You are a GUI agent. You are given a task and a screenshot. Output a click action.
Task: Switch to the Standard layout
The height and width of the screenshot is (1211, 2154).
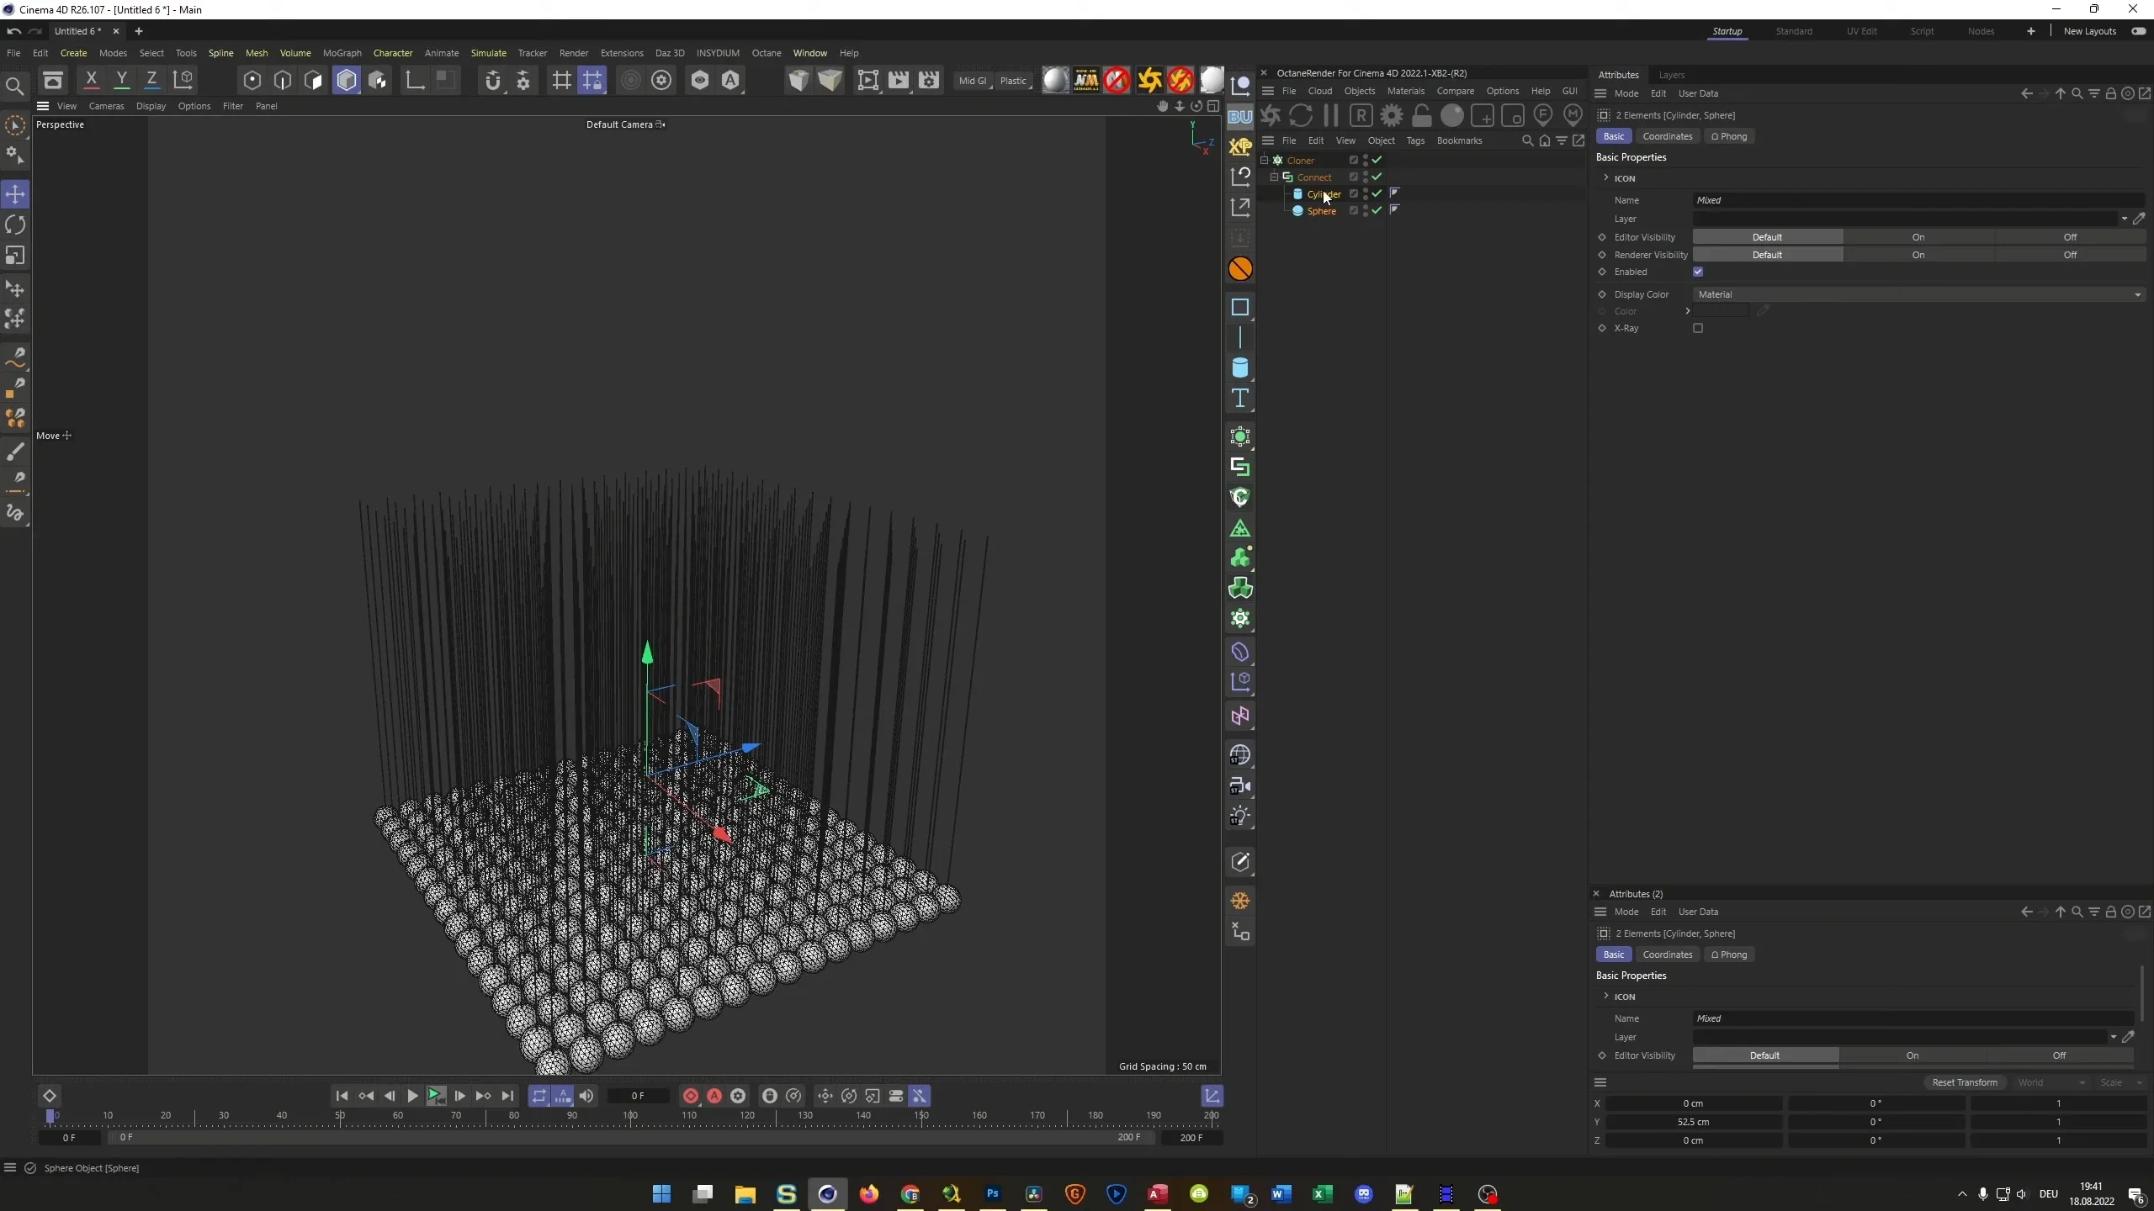tap(1793, 31)
